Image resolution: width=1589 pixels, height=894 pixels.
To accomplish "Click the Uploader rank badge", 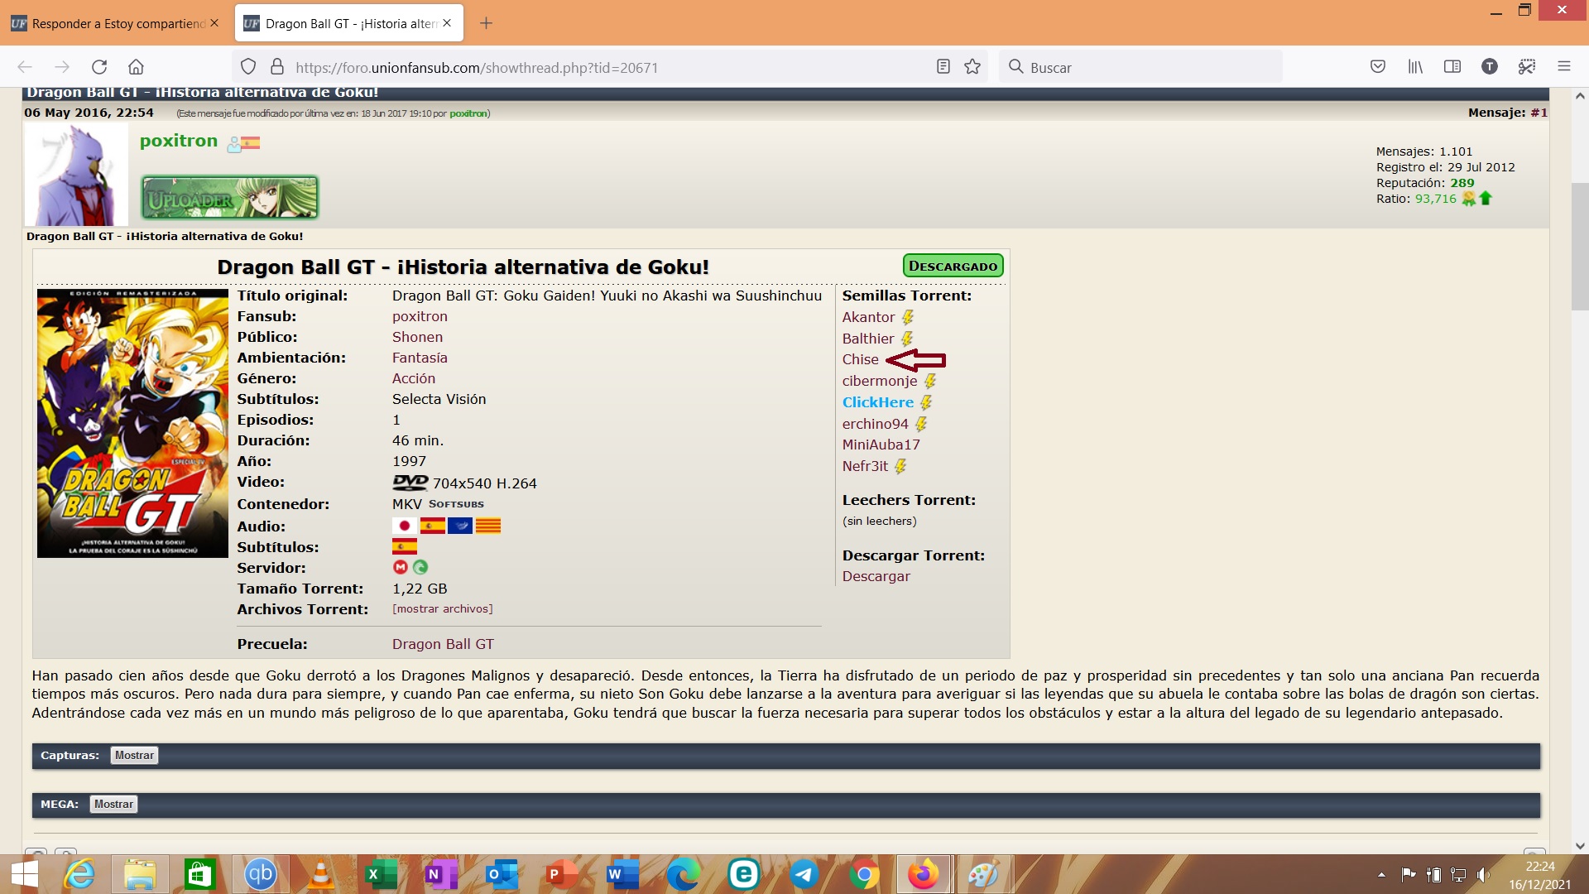I will tap(230, 198).
